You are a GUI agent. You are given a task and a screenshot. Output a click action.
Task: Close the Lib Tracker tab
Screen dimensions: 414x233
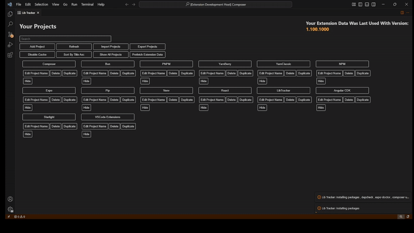38,12
